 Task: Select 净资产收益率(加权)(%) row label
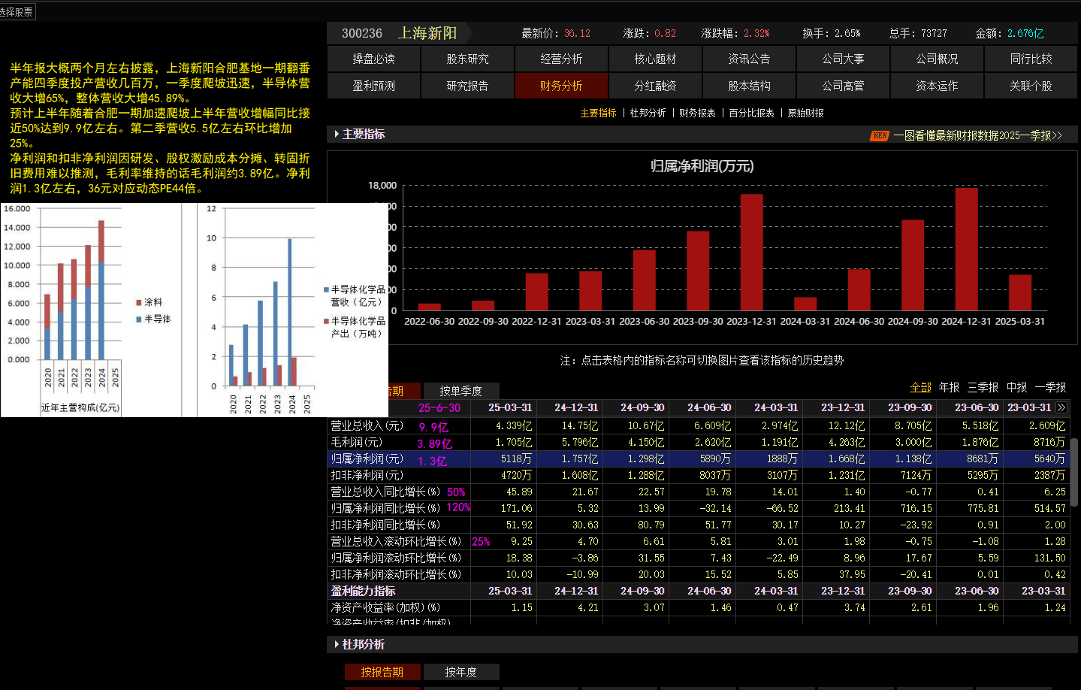click(x=385, y=607)
